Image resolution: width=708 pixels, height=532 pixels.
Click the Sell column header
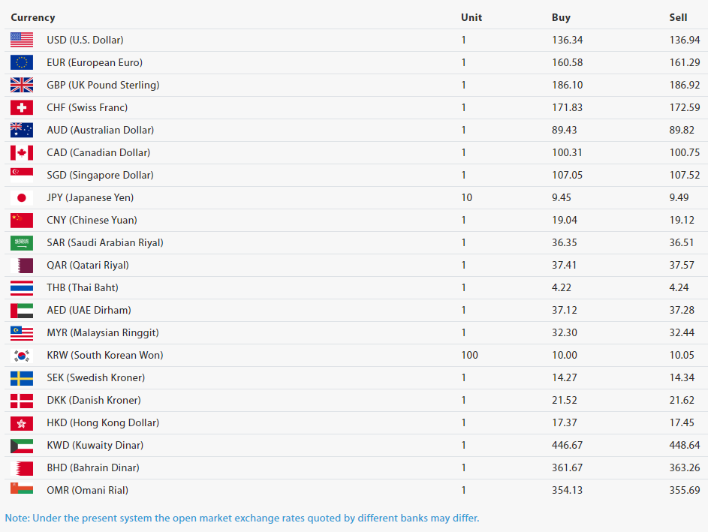678,17
